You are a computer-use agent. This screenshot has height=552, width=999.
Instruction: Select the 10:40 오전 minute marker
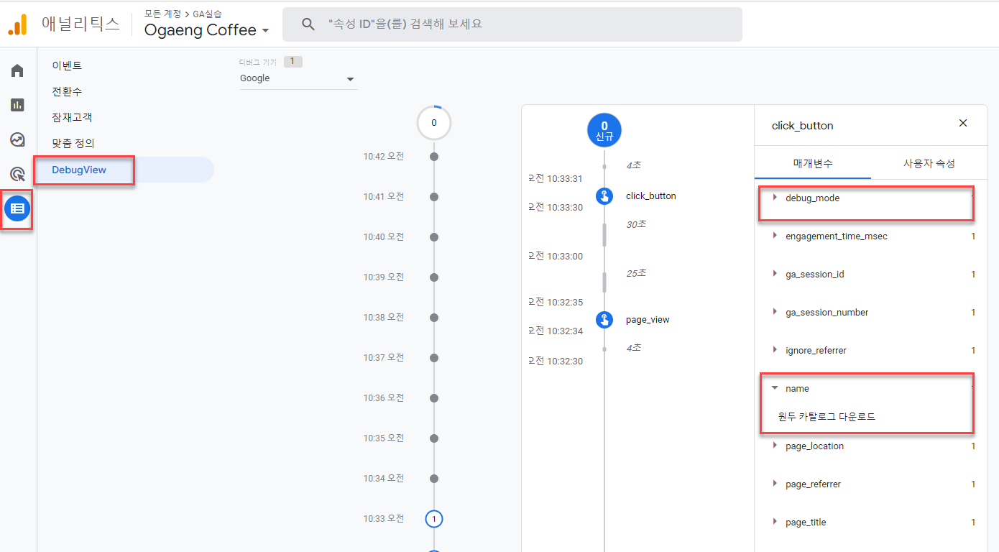point(433,236)
